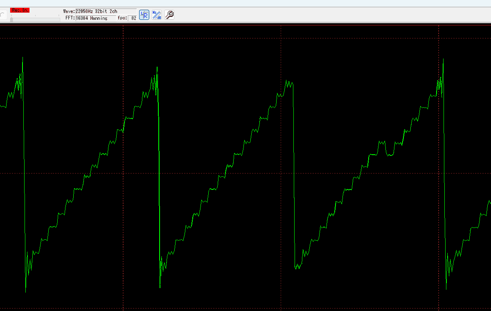
Task: Open the wrench settings icon
Action: coord(169,15)
